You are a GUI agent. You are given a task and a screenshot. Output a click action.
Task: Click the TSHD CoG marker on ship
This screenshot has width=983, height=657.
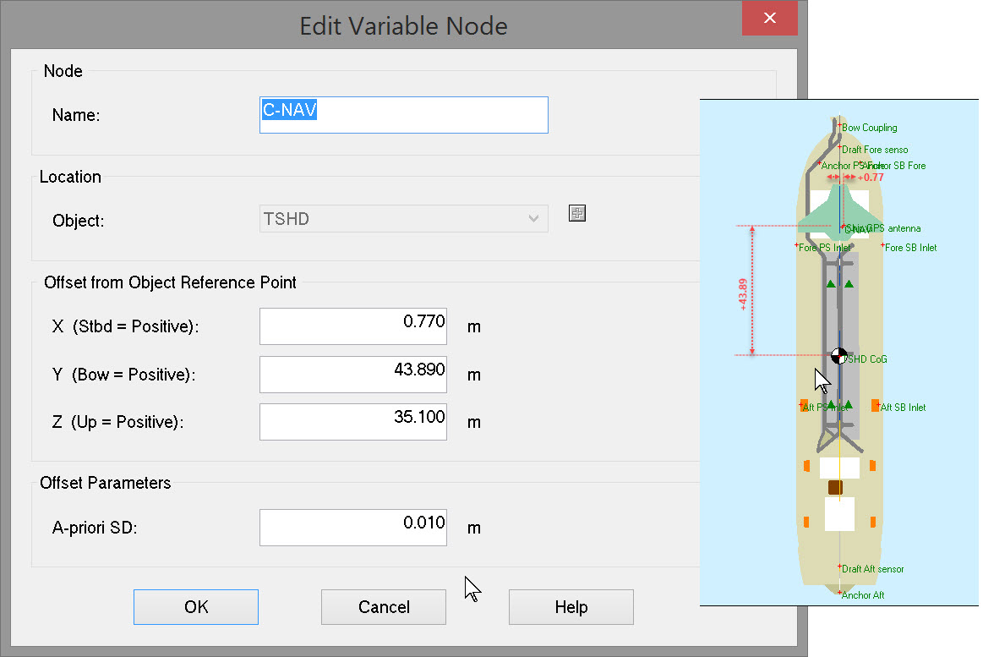(838, 356)
